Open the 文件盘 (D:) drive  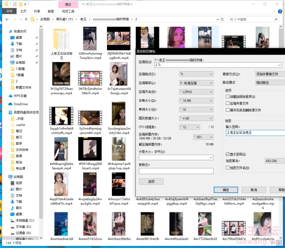pos(23,227)
